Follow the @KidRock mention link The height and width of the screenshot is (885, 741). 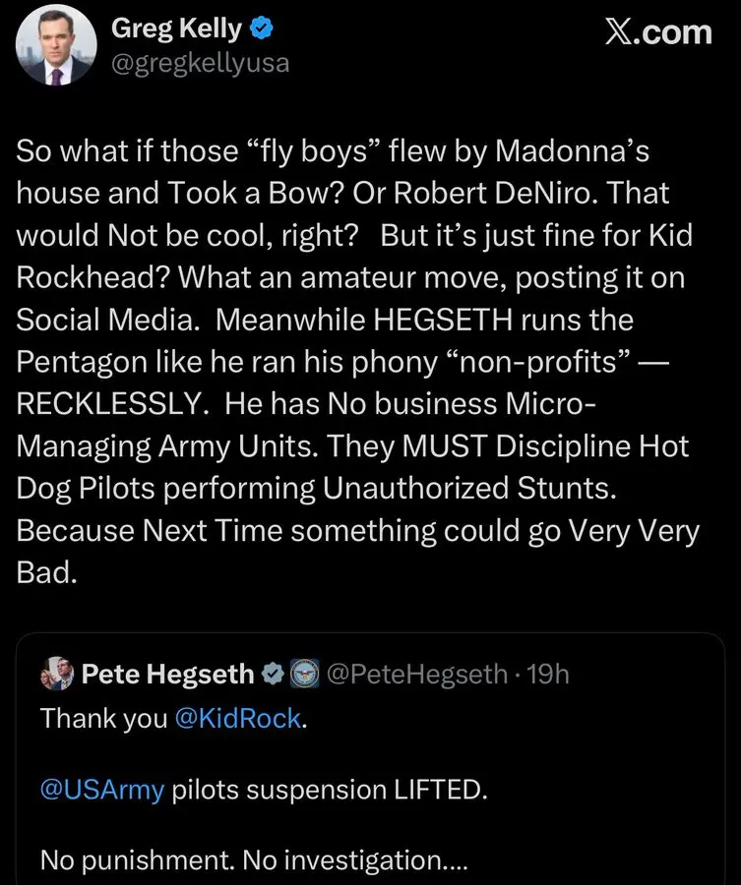coord(237,718)
